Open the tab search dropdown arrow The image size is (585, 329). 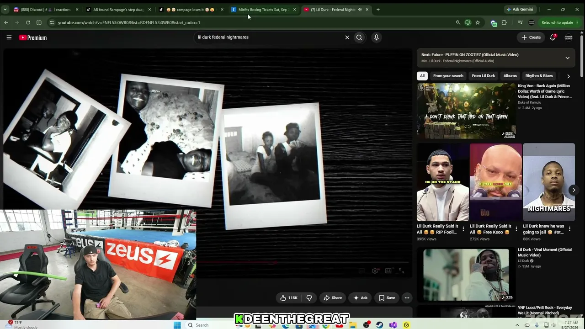click(x=6, y=10)
